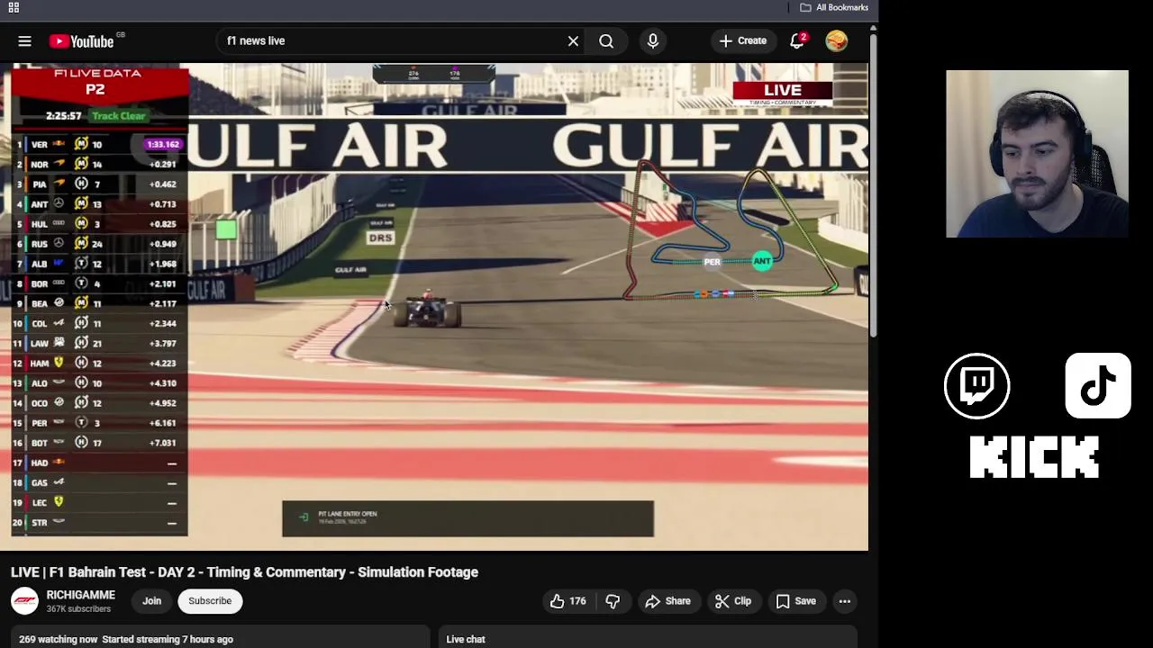The width and height of the screenshot is (1153, 648).
Task: Open the All Bookmarks folder
Action: pyautogui.click(x=834, y=7)
